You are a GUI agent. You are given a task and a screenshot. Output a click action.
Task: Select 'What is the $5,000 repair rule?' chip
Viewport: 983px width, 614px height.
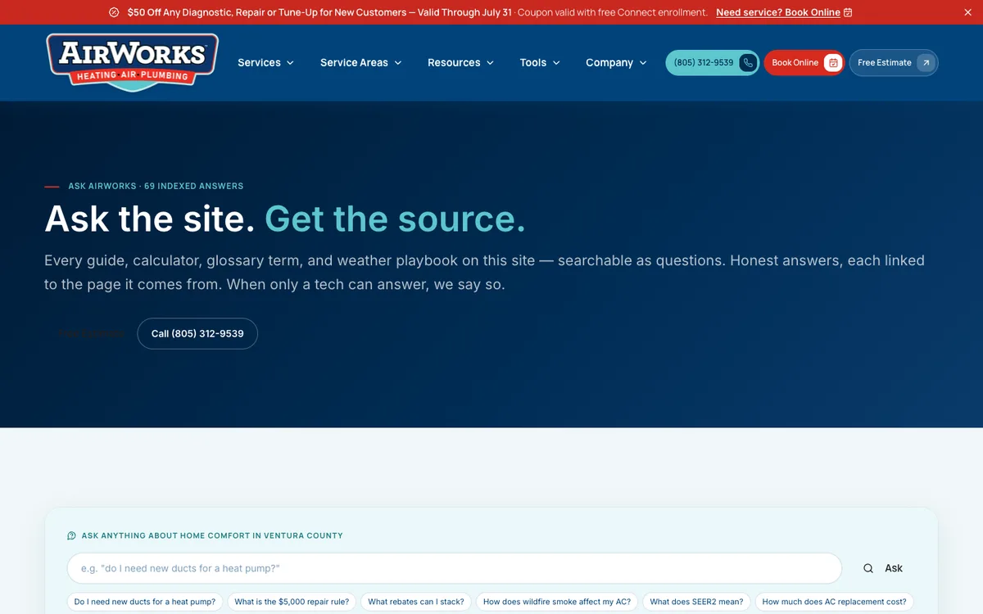[292, 602]
